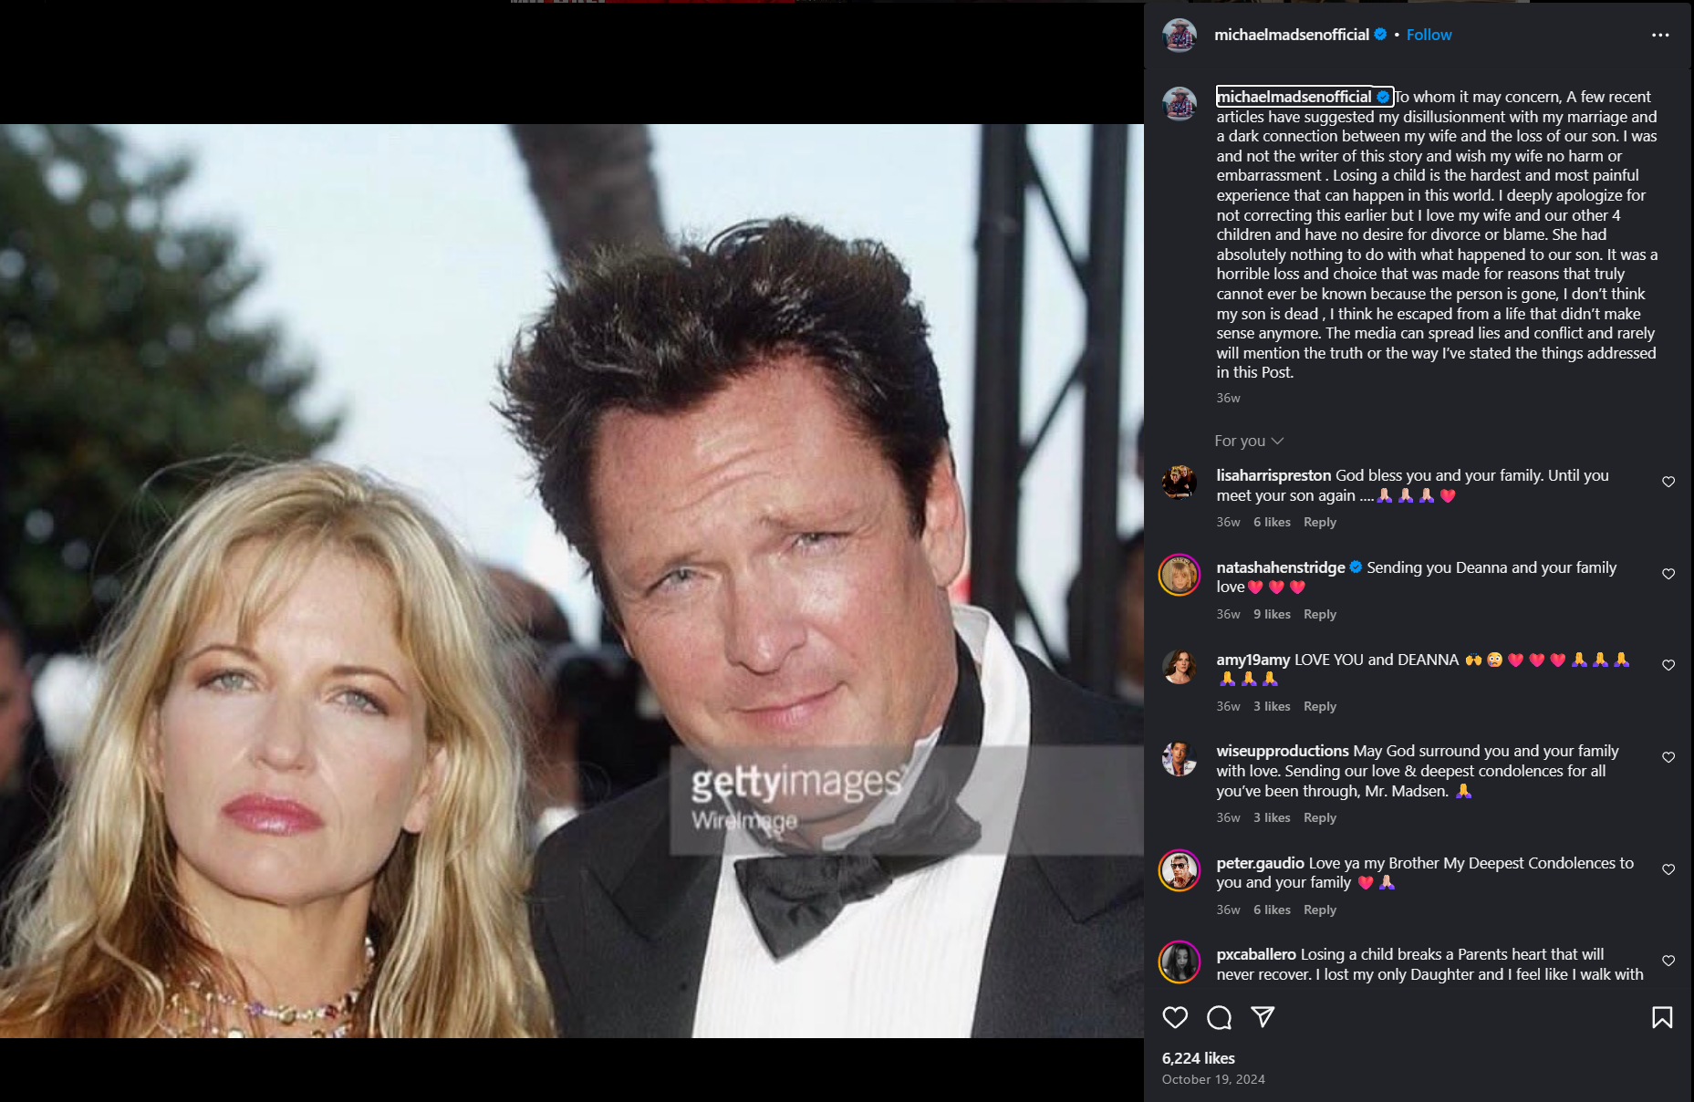Like amy19amy's comment heart
The height and width of the screenshot is (1102, 1694).
coord(1668,665)
